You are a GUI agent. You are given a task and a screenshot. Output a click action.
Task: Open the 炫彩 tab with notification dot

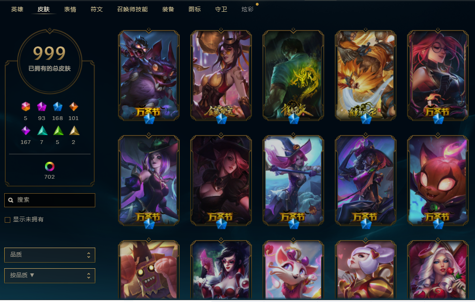(247, 9)
